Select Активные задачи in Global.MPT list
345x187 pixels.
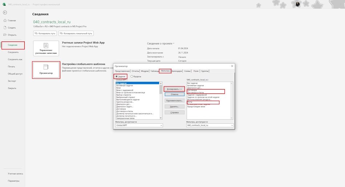tap(125, 85)
